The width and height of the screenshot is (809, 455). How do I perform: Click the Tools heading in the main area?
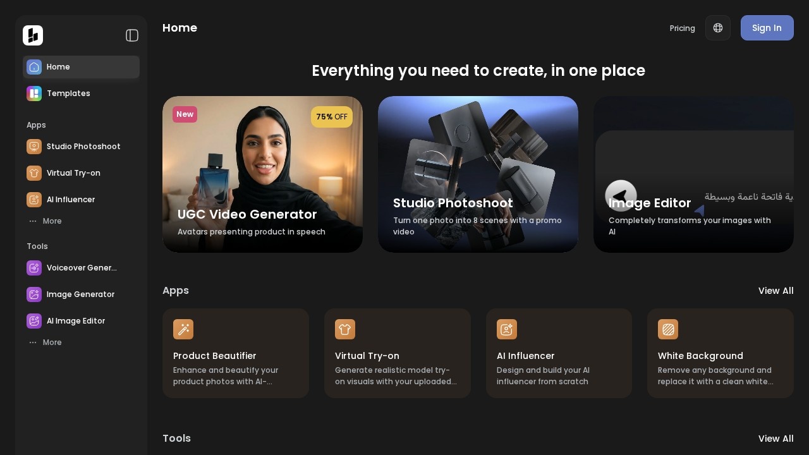176,439
